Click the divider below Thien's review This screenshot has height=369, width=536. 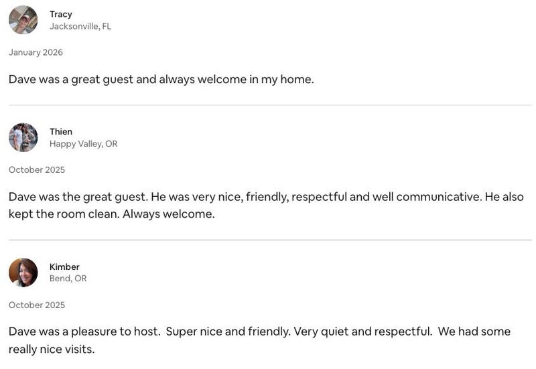(x=271, y=240)
